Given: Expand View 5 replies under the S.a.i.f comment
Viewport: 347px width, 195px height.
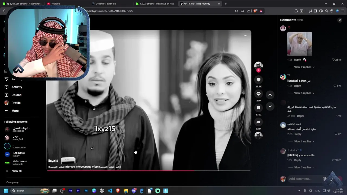Looking at the screenshot, I should coord(304,167).
